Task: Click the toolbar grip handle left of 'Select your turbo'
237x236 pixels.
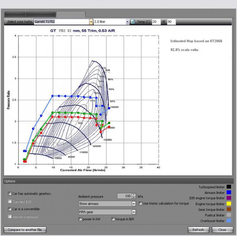Action: (6, 22)
